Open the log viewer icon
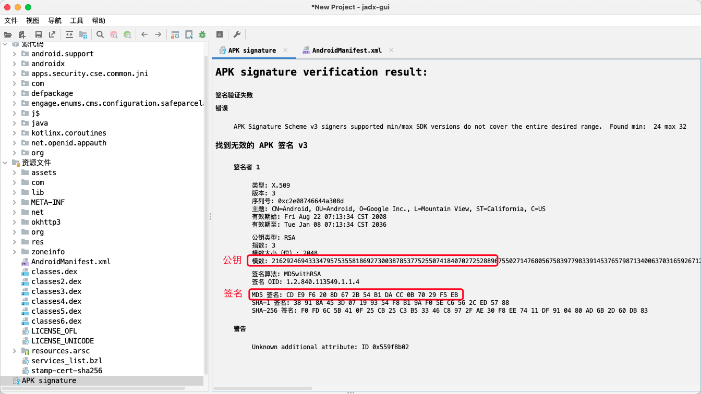 [x=220, y=34]
